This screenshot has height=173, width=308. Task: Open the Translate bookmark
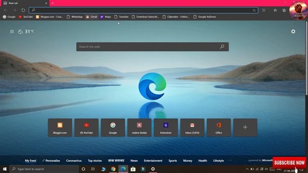pyautogui.click(x=121, y=17)
